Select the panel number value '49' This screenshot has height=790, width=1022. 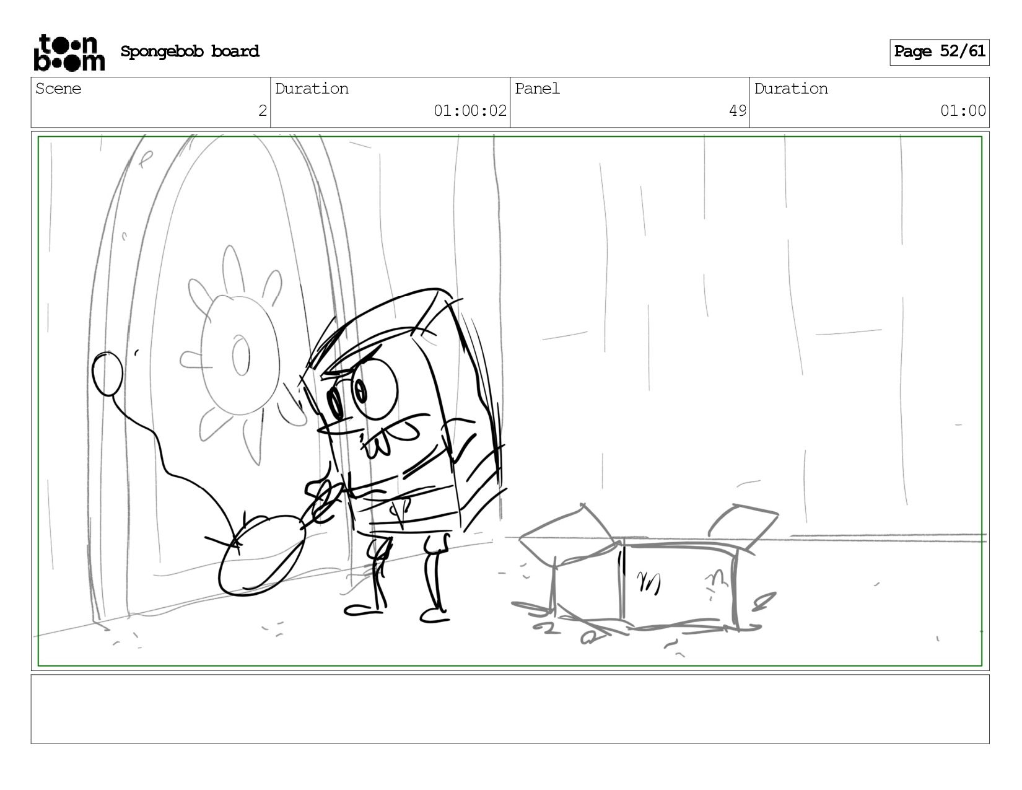tap(738, 111)
